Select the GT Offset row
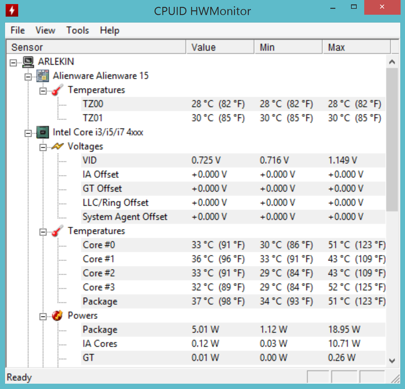Viewport: 405px width, 389px height. [x=233, y=189]
